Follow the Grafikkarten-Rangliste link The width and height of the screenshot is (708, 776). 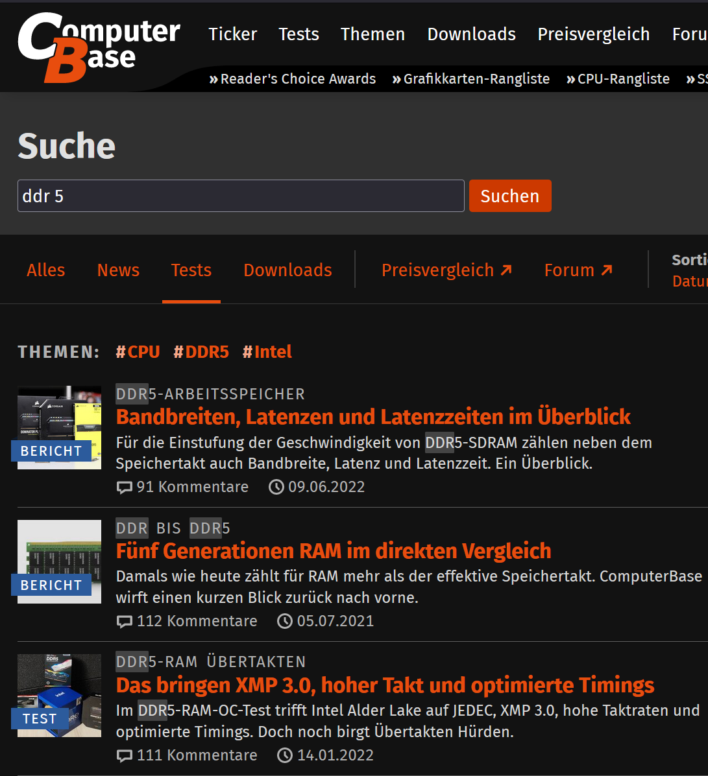click(x=470, y=78)
